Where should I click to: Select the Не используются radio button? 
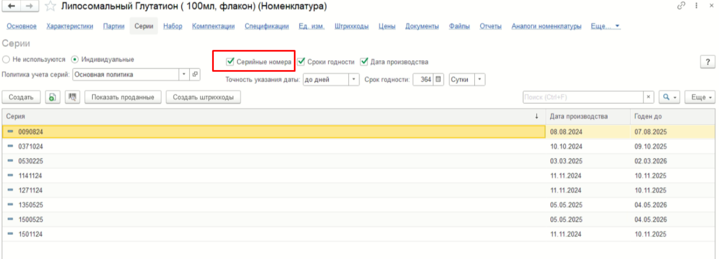6,60
